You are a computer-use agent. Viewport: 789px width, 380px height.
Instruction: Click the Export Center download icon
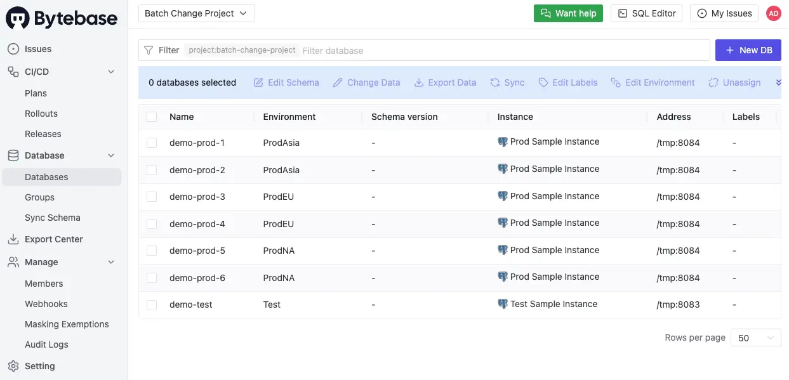pyautogui.click(x=13, y=239)
